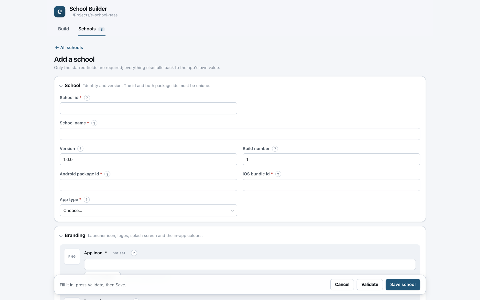This screenshot has width=480, height=300.
Task: Click the Cancel button
Action: click(342, 285)
